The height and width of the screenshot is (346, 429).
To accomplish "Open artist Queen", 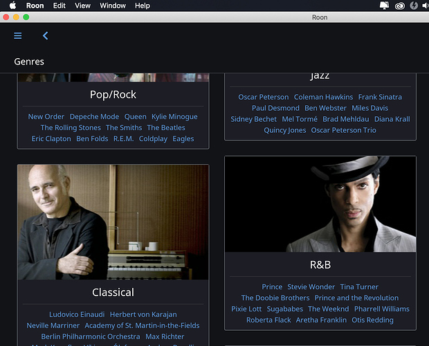I will coord(136,116).
